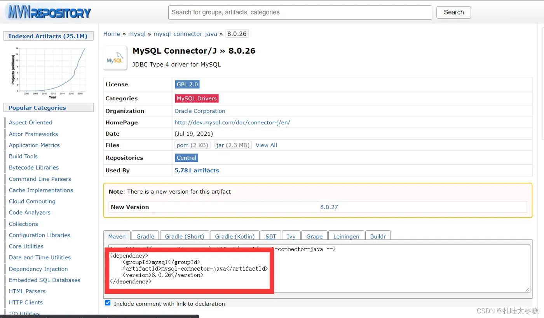Click the Indexed Artifacts (25.1M) header

tap(49, 36)
